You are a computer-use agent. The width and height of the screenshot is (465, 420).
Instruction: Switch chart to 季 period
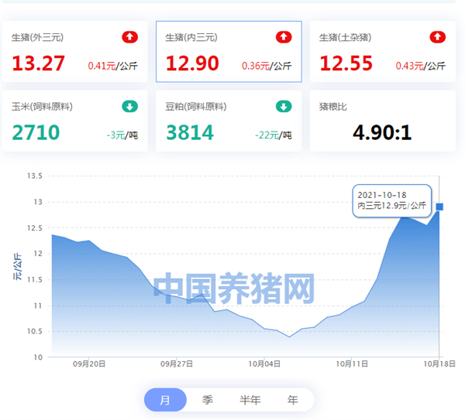click(x=208, y=400)
